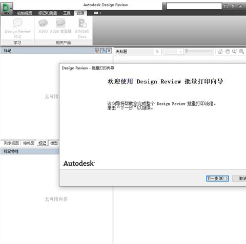246x244 pixels.
Task: Expand the search box arrow
Action: click(164, 6)
